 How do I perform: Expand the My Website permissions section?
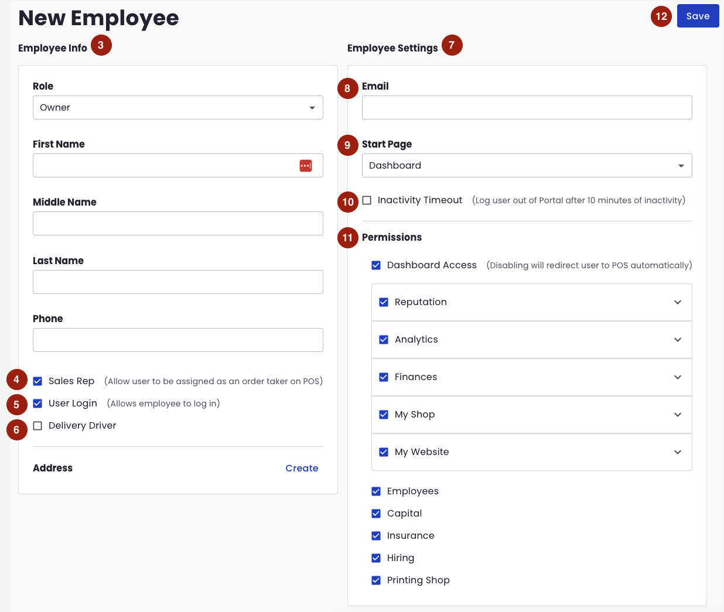tap(677, 452)
